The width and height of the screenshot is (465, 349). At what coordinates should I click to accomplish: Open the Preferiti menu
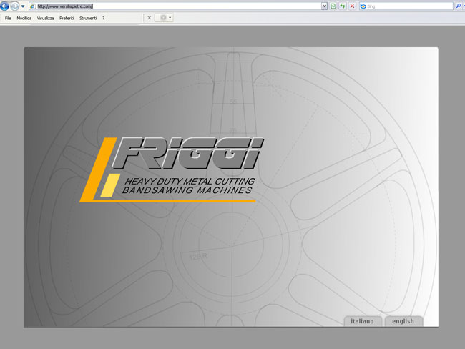coord(67,18)
